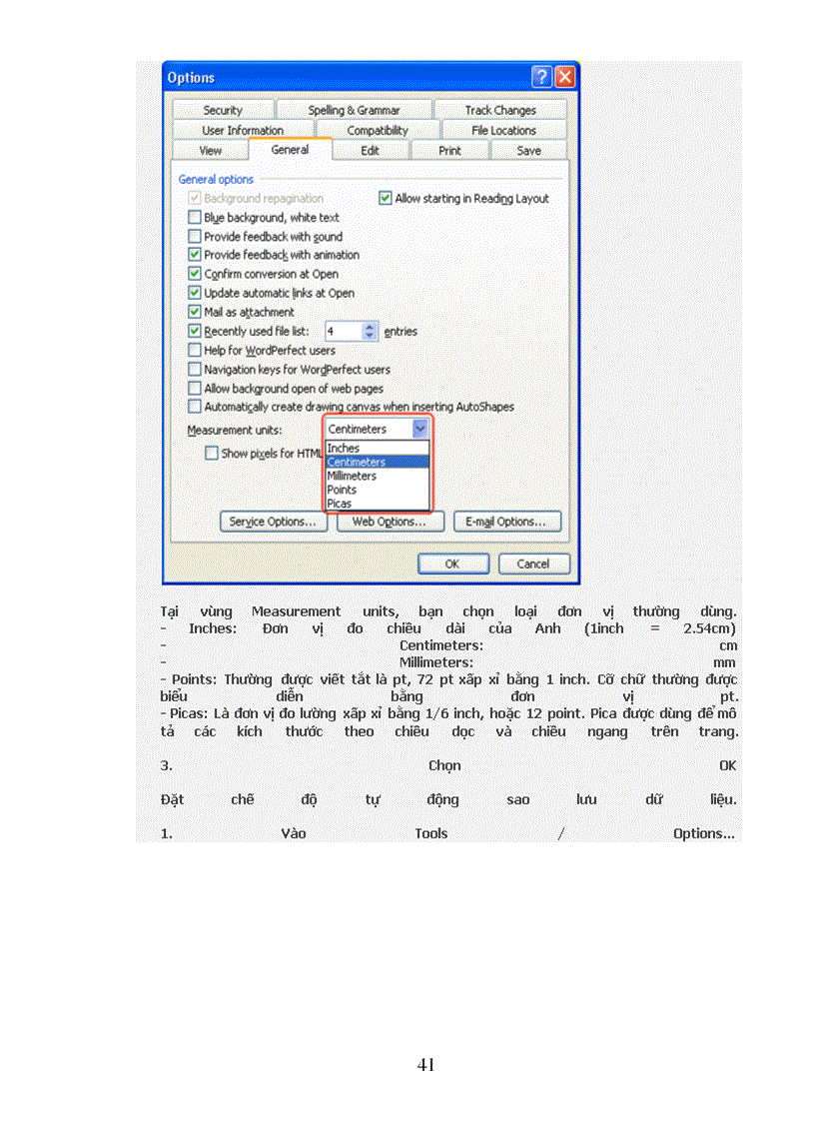Switch to the File Locations tab

pos(500,130)
